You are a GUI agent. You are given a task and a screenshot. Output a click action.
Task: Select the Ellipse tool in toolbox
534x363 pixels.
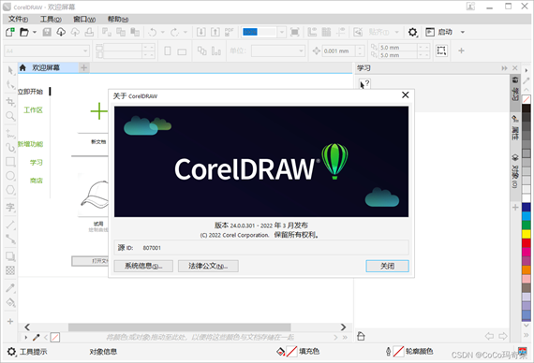tap(10, 176)
